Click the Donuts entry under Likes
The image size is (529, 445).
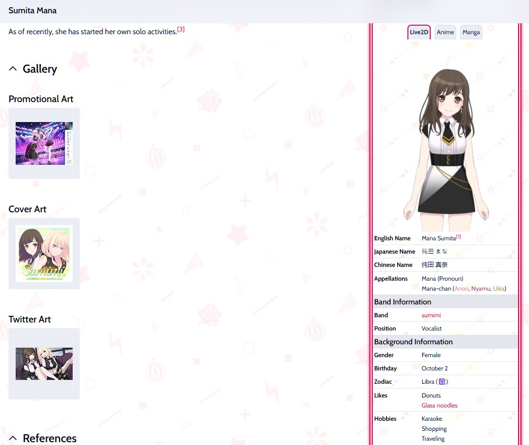click(x=431, y=396)
